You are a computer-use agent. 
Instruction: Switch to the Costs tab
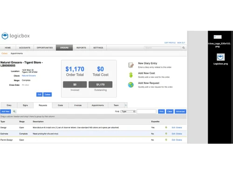point(61,105)
